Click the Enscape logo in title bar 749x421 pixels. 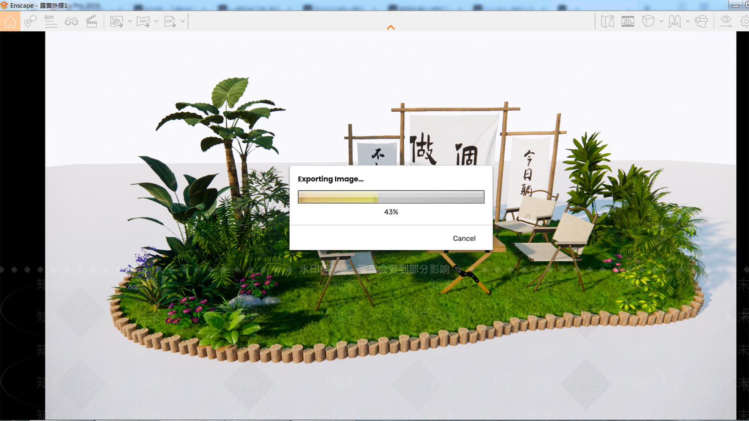click(4, 5)
